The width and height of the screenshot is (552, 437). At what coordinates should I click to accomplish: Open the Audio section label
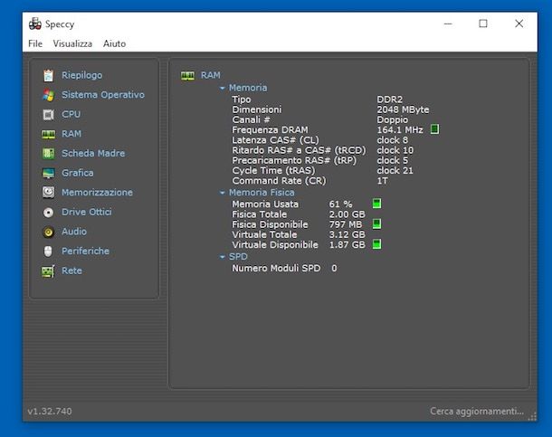click(x=74, y=232)
